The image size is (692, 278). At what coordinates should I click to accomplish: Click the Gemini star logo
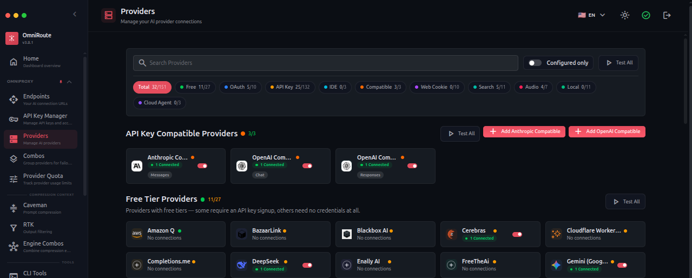click(556, 265)
